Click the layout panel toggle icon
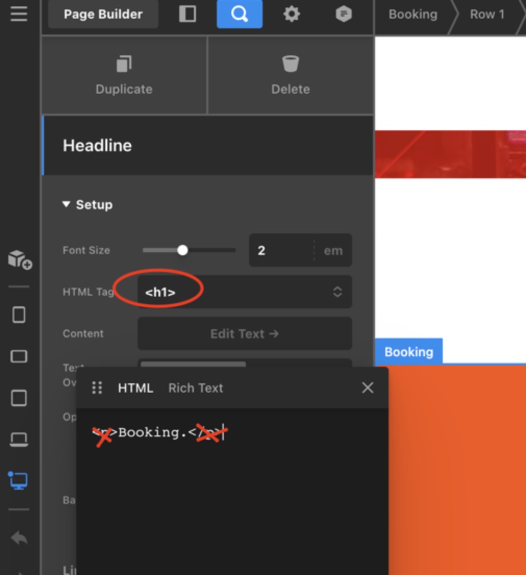 click(187, 14)
